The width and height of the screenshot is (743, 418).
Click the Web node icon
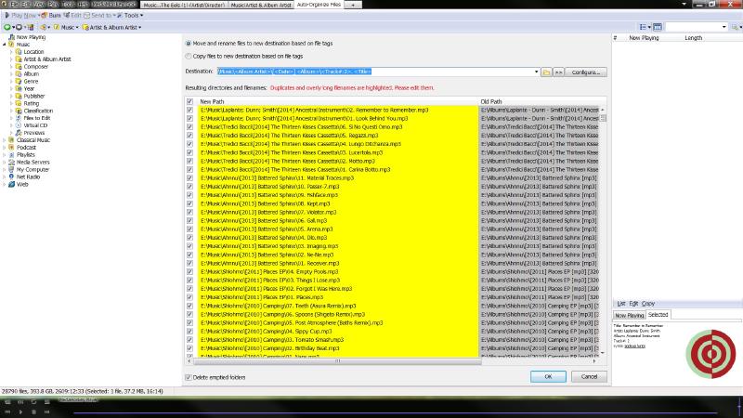coord(11,184)
